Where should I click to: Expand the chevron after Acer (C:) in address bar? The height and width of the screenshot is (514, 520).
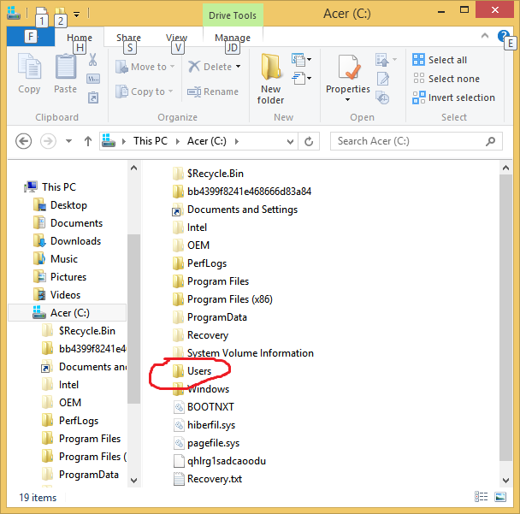pos(236,141)
